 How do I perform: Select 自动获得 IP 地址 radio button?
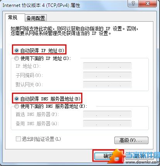coord(17,51)
